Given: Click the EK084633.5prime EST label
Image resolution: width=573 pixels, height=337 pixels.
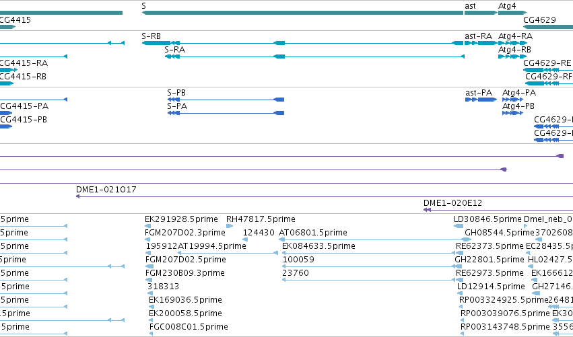Looking at the screenshot, I should [x=318, y=246].
